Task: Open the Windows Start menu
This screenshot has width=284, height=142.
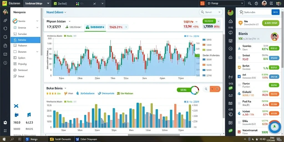Action: pyautogui.click(x=4, y=139)
